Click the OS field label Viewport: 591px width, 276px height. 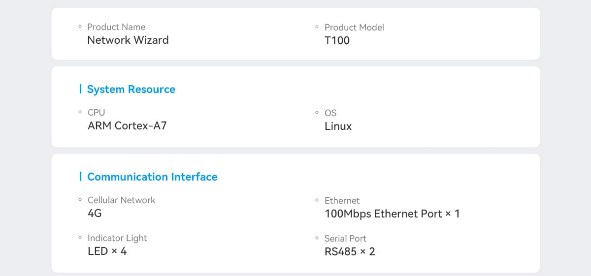330,113
